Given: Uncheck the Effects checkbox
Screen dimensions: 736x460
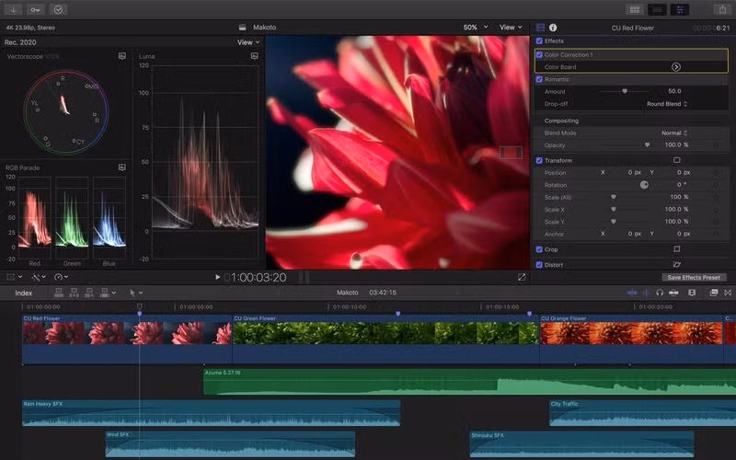Looking at the screenshot, I should point(539,40).
